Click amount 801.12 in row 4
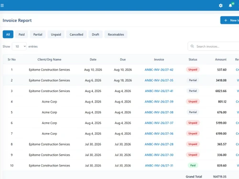 [222, 102]
